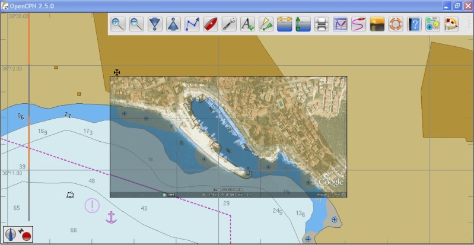This screenshot has width=474, height=245.
Task: Change color scheme via sunset icon
Action: [x=377, y=24]
